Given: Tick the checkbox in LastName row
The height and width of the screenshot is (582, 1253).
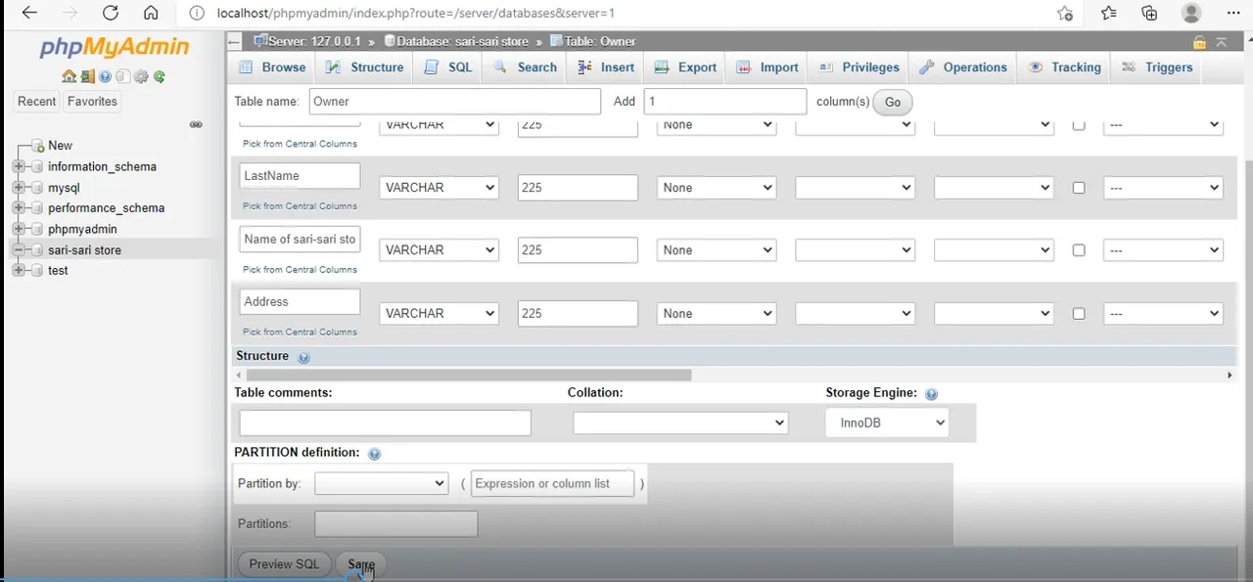Looking at the screenshot, I should pos(1079,188).
